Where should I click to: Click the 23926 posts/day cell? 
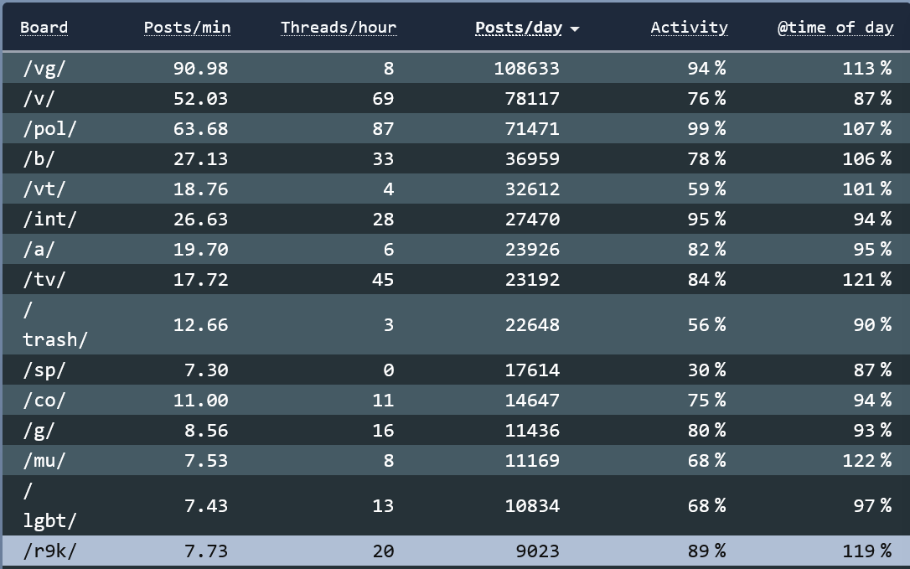point(532,249)
